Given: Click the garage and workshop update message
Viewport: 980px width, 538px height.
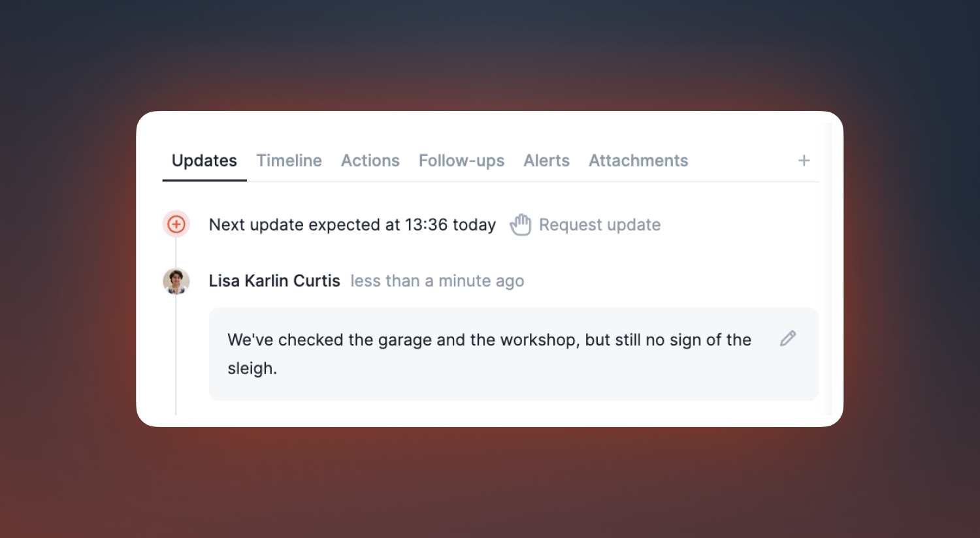Looking at the screenshot, I should point(514,354).
